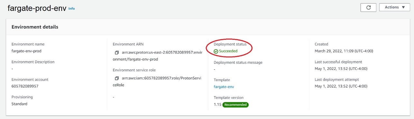Copy the Environment ARN with copy icon
The height and width of the screenshot is (119, 414).
click(117, 52)
